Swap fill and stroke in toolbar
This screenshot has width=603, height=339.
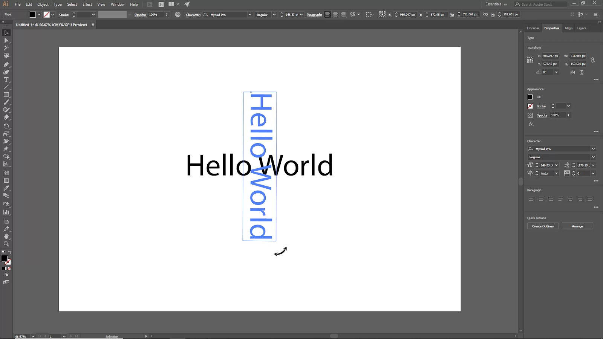point(9,252)
